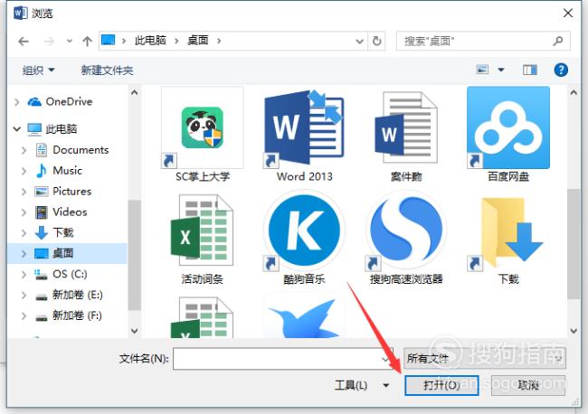Close the 浏览 dialog
This screenshot has width=588, height=414.
[x=568, y=14]
